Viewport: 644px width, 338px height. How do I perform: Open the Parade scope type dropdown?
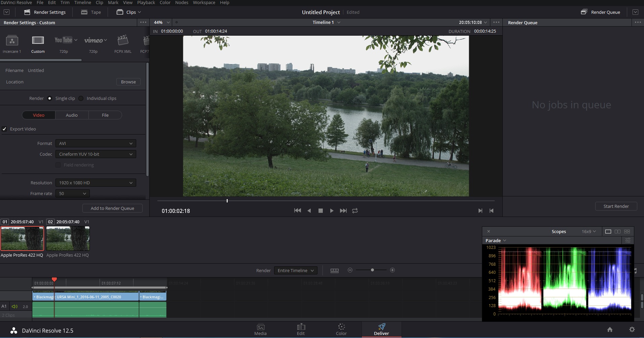tap(496, 240)
